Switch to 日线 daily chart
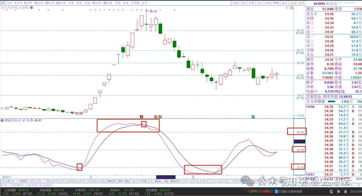362x196 pixels. click(x=71, y=3)
